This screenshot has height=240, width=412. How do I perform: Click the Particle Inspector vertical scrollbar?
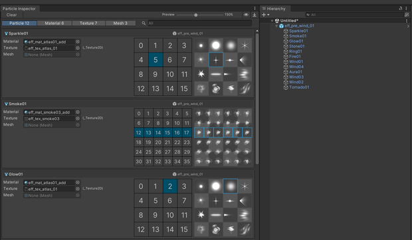(x=257, y=98)
